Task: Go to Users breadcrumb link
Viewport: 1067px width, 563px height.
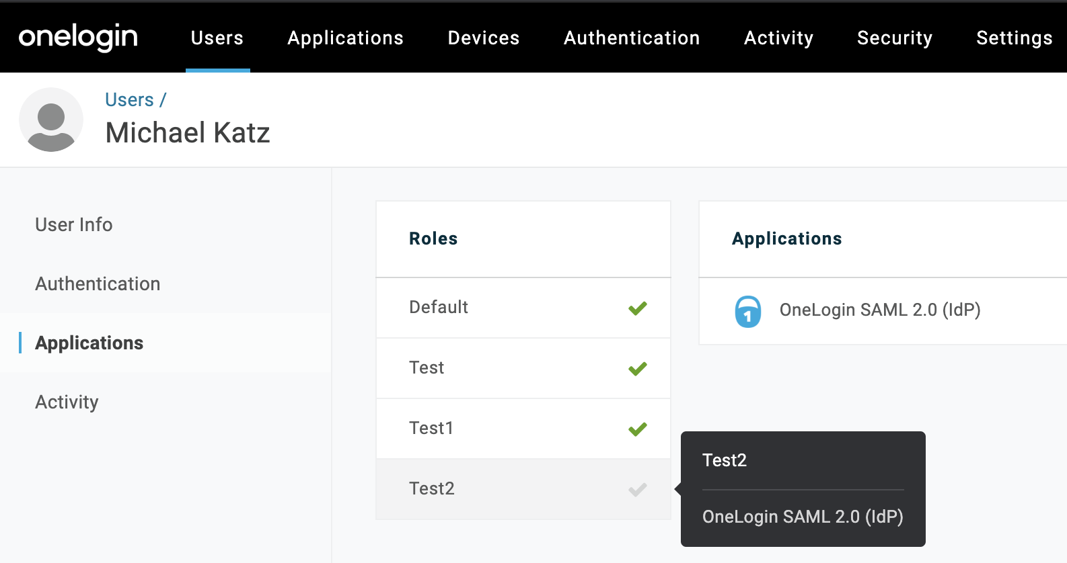Action: click(x=129, y=99)
